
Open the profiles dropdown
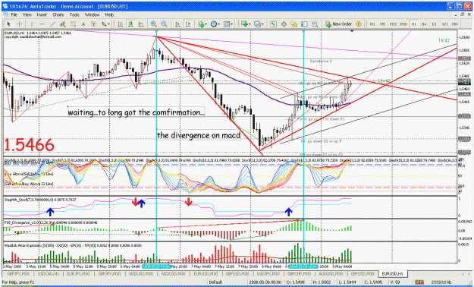(258, 24)
